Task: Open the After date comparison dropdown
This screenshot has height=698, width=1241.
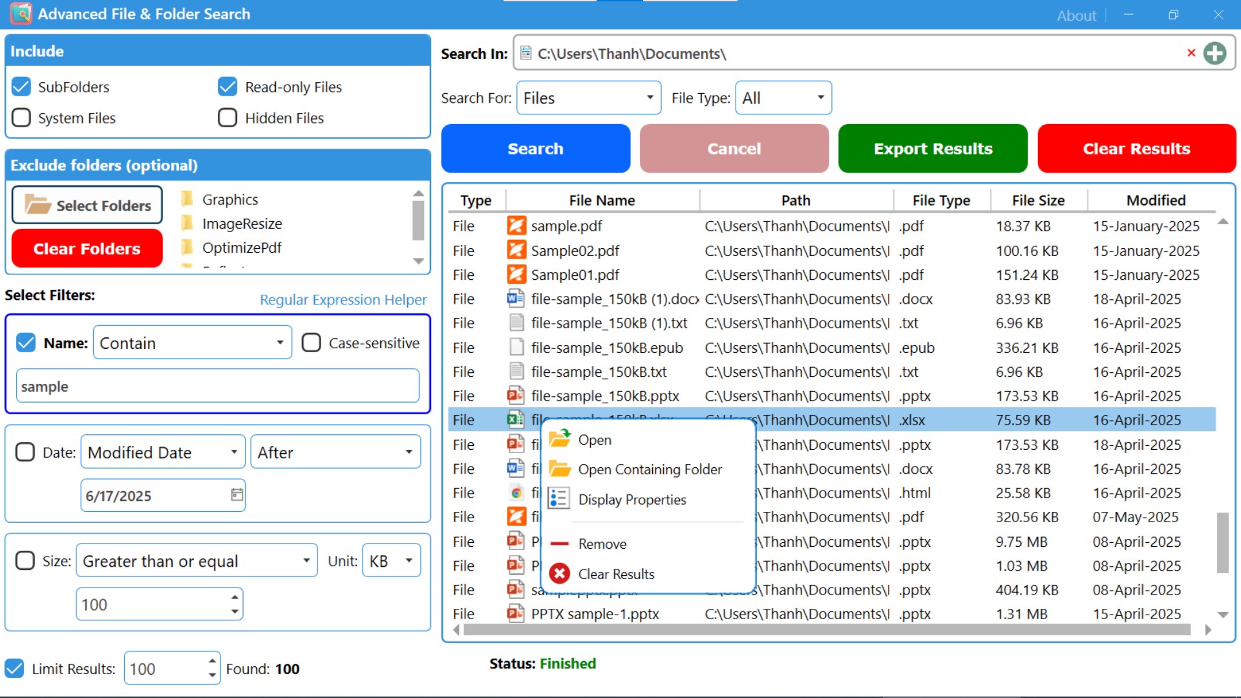Action: click(335, 452)
